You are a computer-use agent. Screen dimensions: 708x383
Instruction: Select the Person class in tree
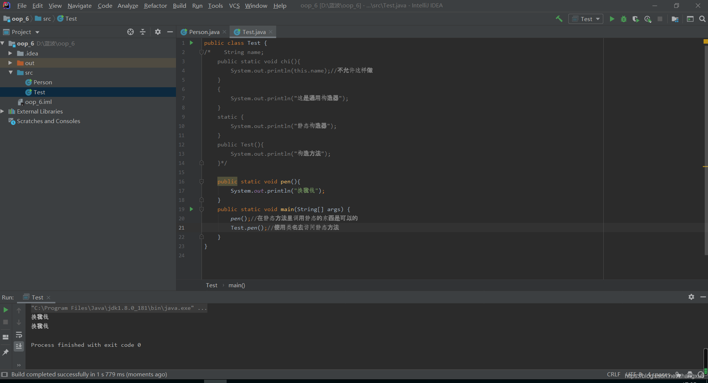point(43,82)
